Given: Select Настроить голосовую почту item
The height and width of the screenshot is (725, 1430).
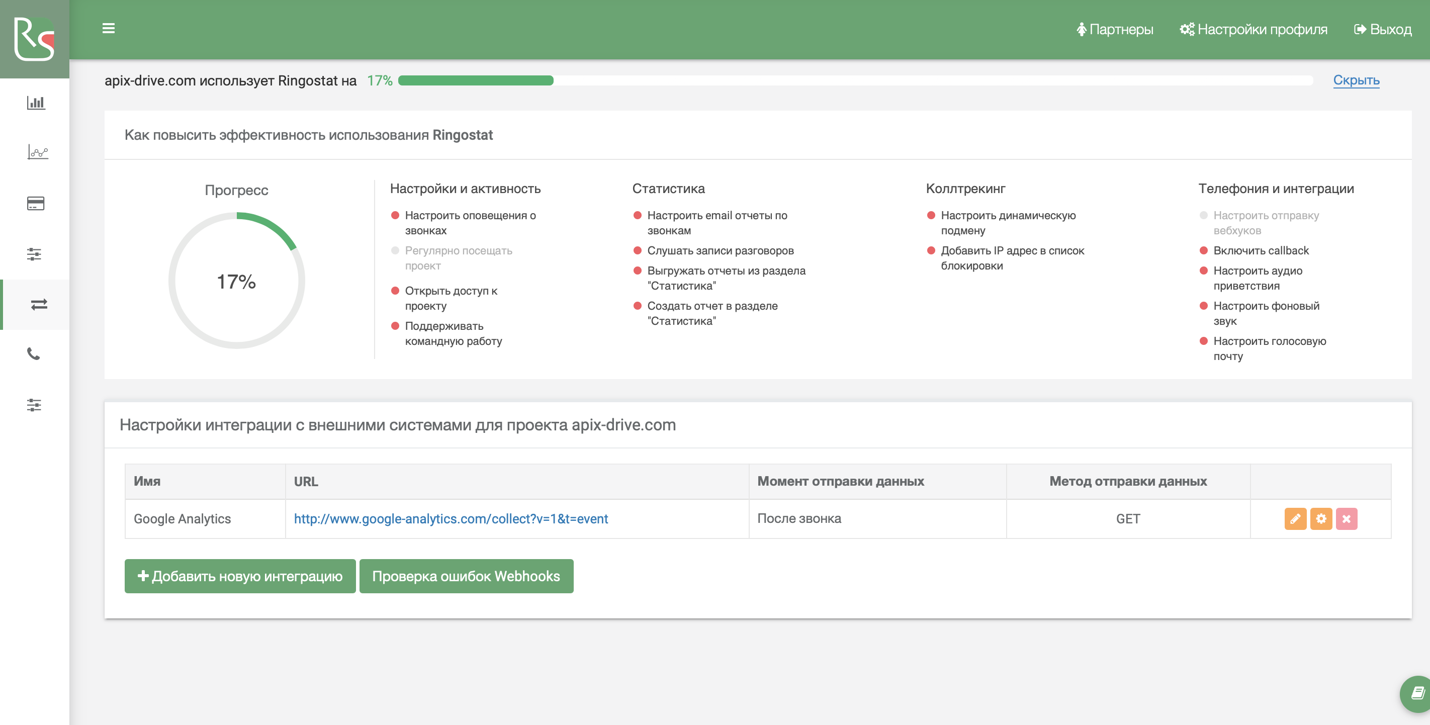Looking at the screenshot, I should pos(1270,348).
